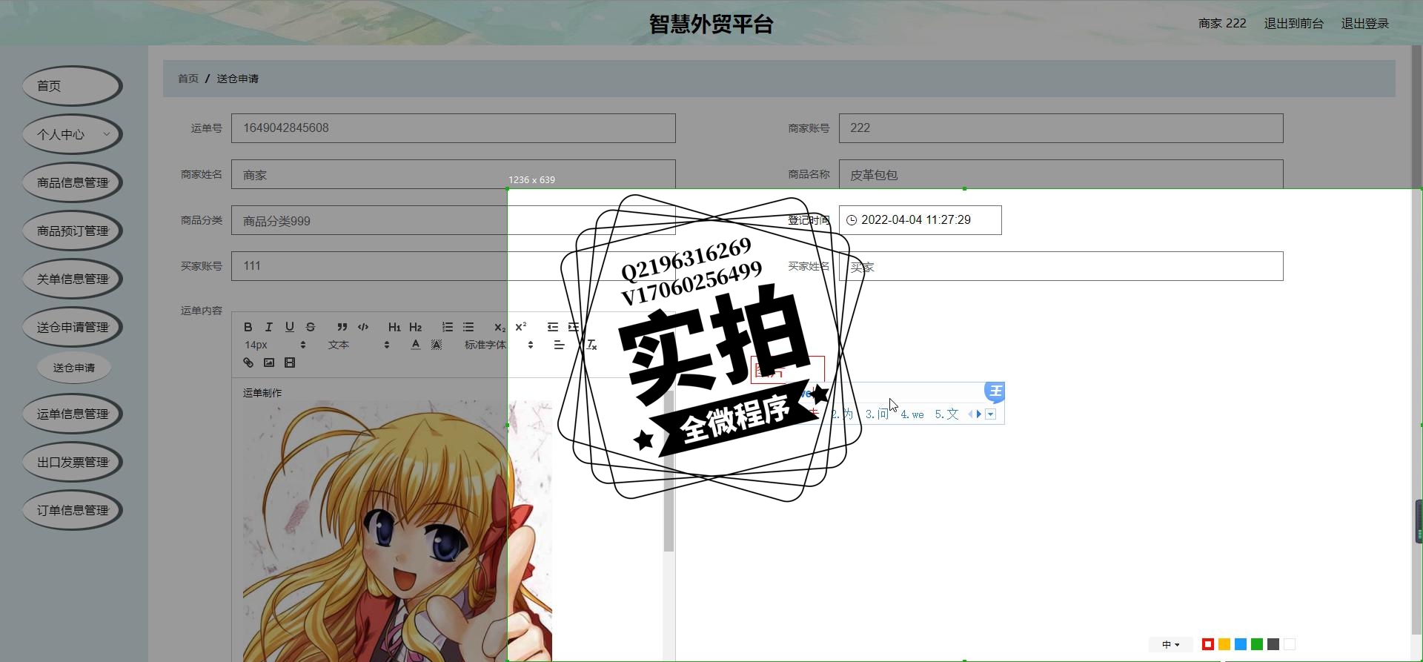The image size is (1423, 662).
Task: Click the 商家 222 account link
Action: (x=1222, y=24)
